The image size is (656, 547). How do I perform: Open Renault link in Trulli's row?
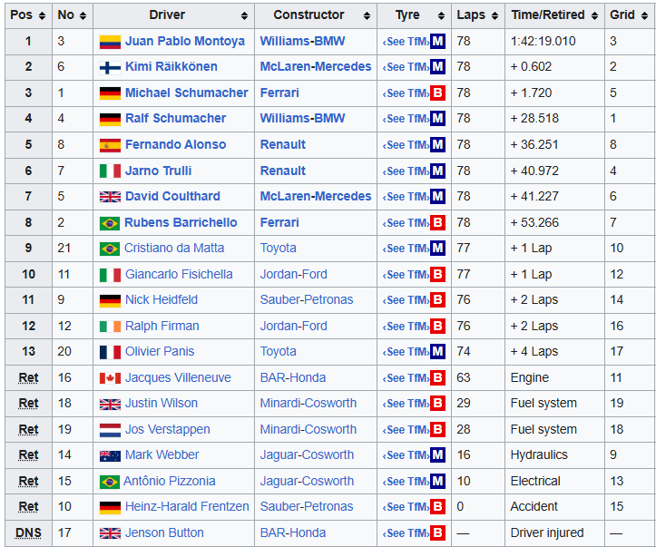[283, 171]
